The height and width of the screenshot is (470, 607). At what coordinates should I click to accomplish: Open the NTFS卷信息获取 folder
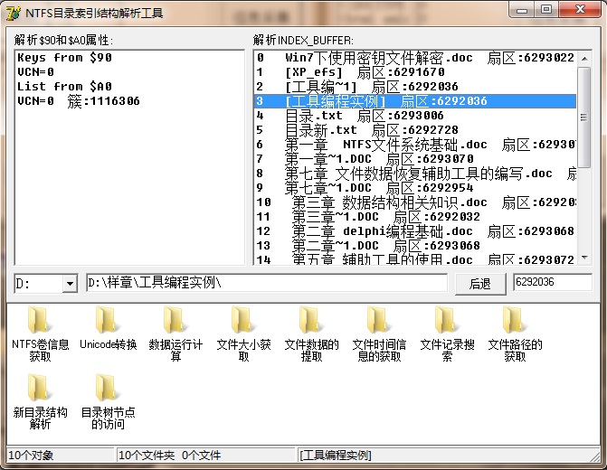[40, 334]
